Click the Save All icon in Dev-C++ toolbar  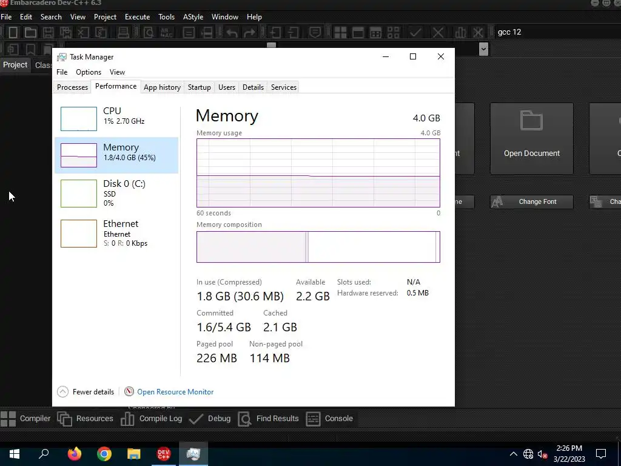(65, 32)
